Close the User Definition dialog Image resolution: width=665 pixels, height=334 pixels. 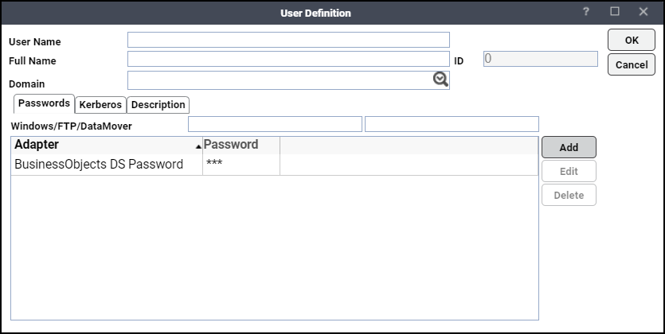[x=643, y=12]
